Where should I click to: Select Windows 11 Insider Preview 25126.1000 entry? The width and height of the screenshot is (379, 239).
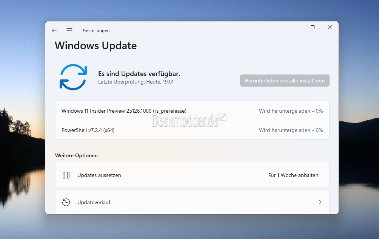192,111
